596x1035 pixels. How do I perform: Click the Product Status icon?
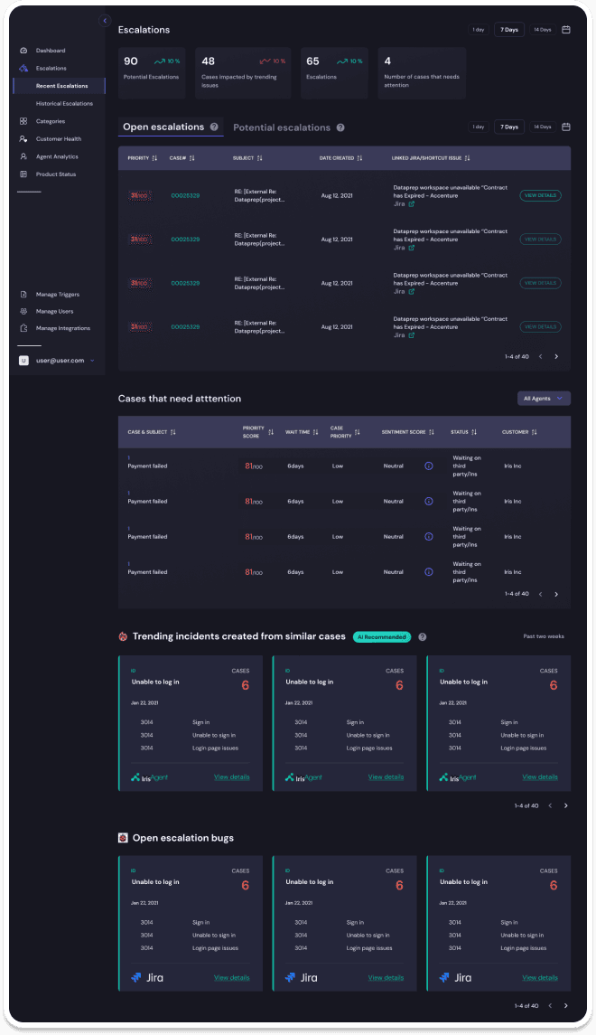pos(23,174)
